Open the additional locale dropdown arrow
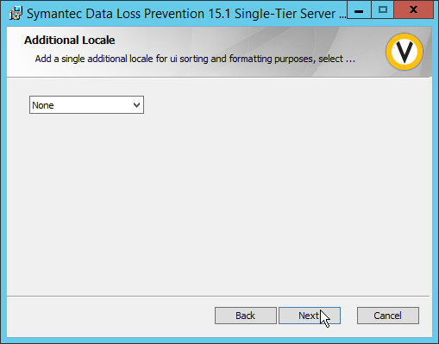Viewport: 439px width, 344px height. tap(136, 105)
